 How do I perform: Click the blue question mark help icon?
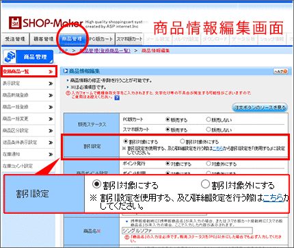117,98
